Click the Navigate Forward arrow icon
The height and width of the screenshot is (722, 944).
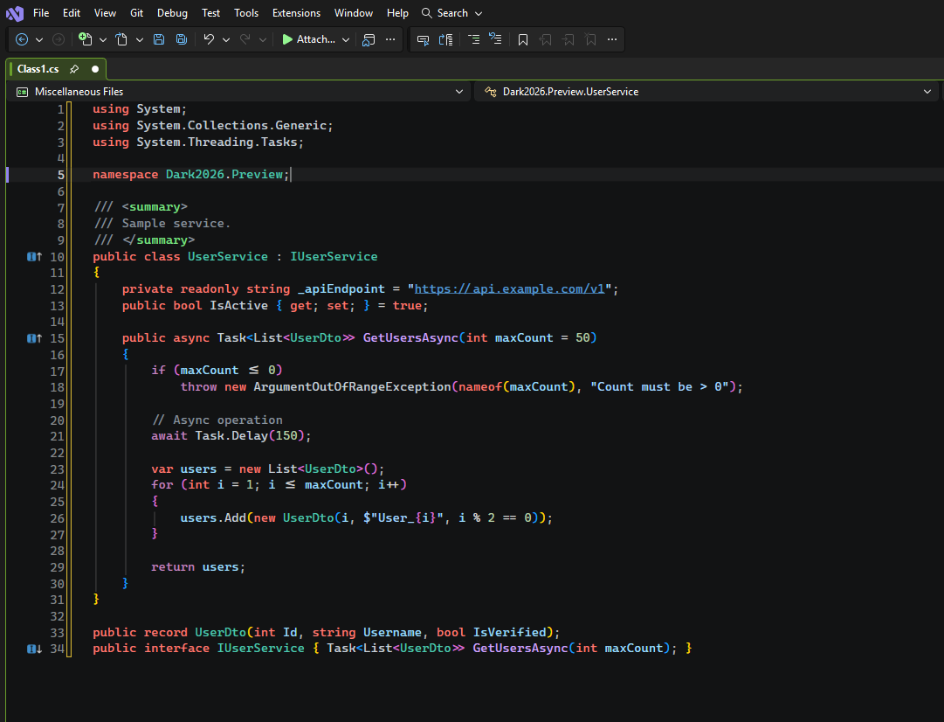click(59, 40)
